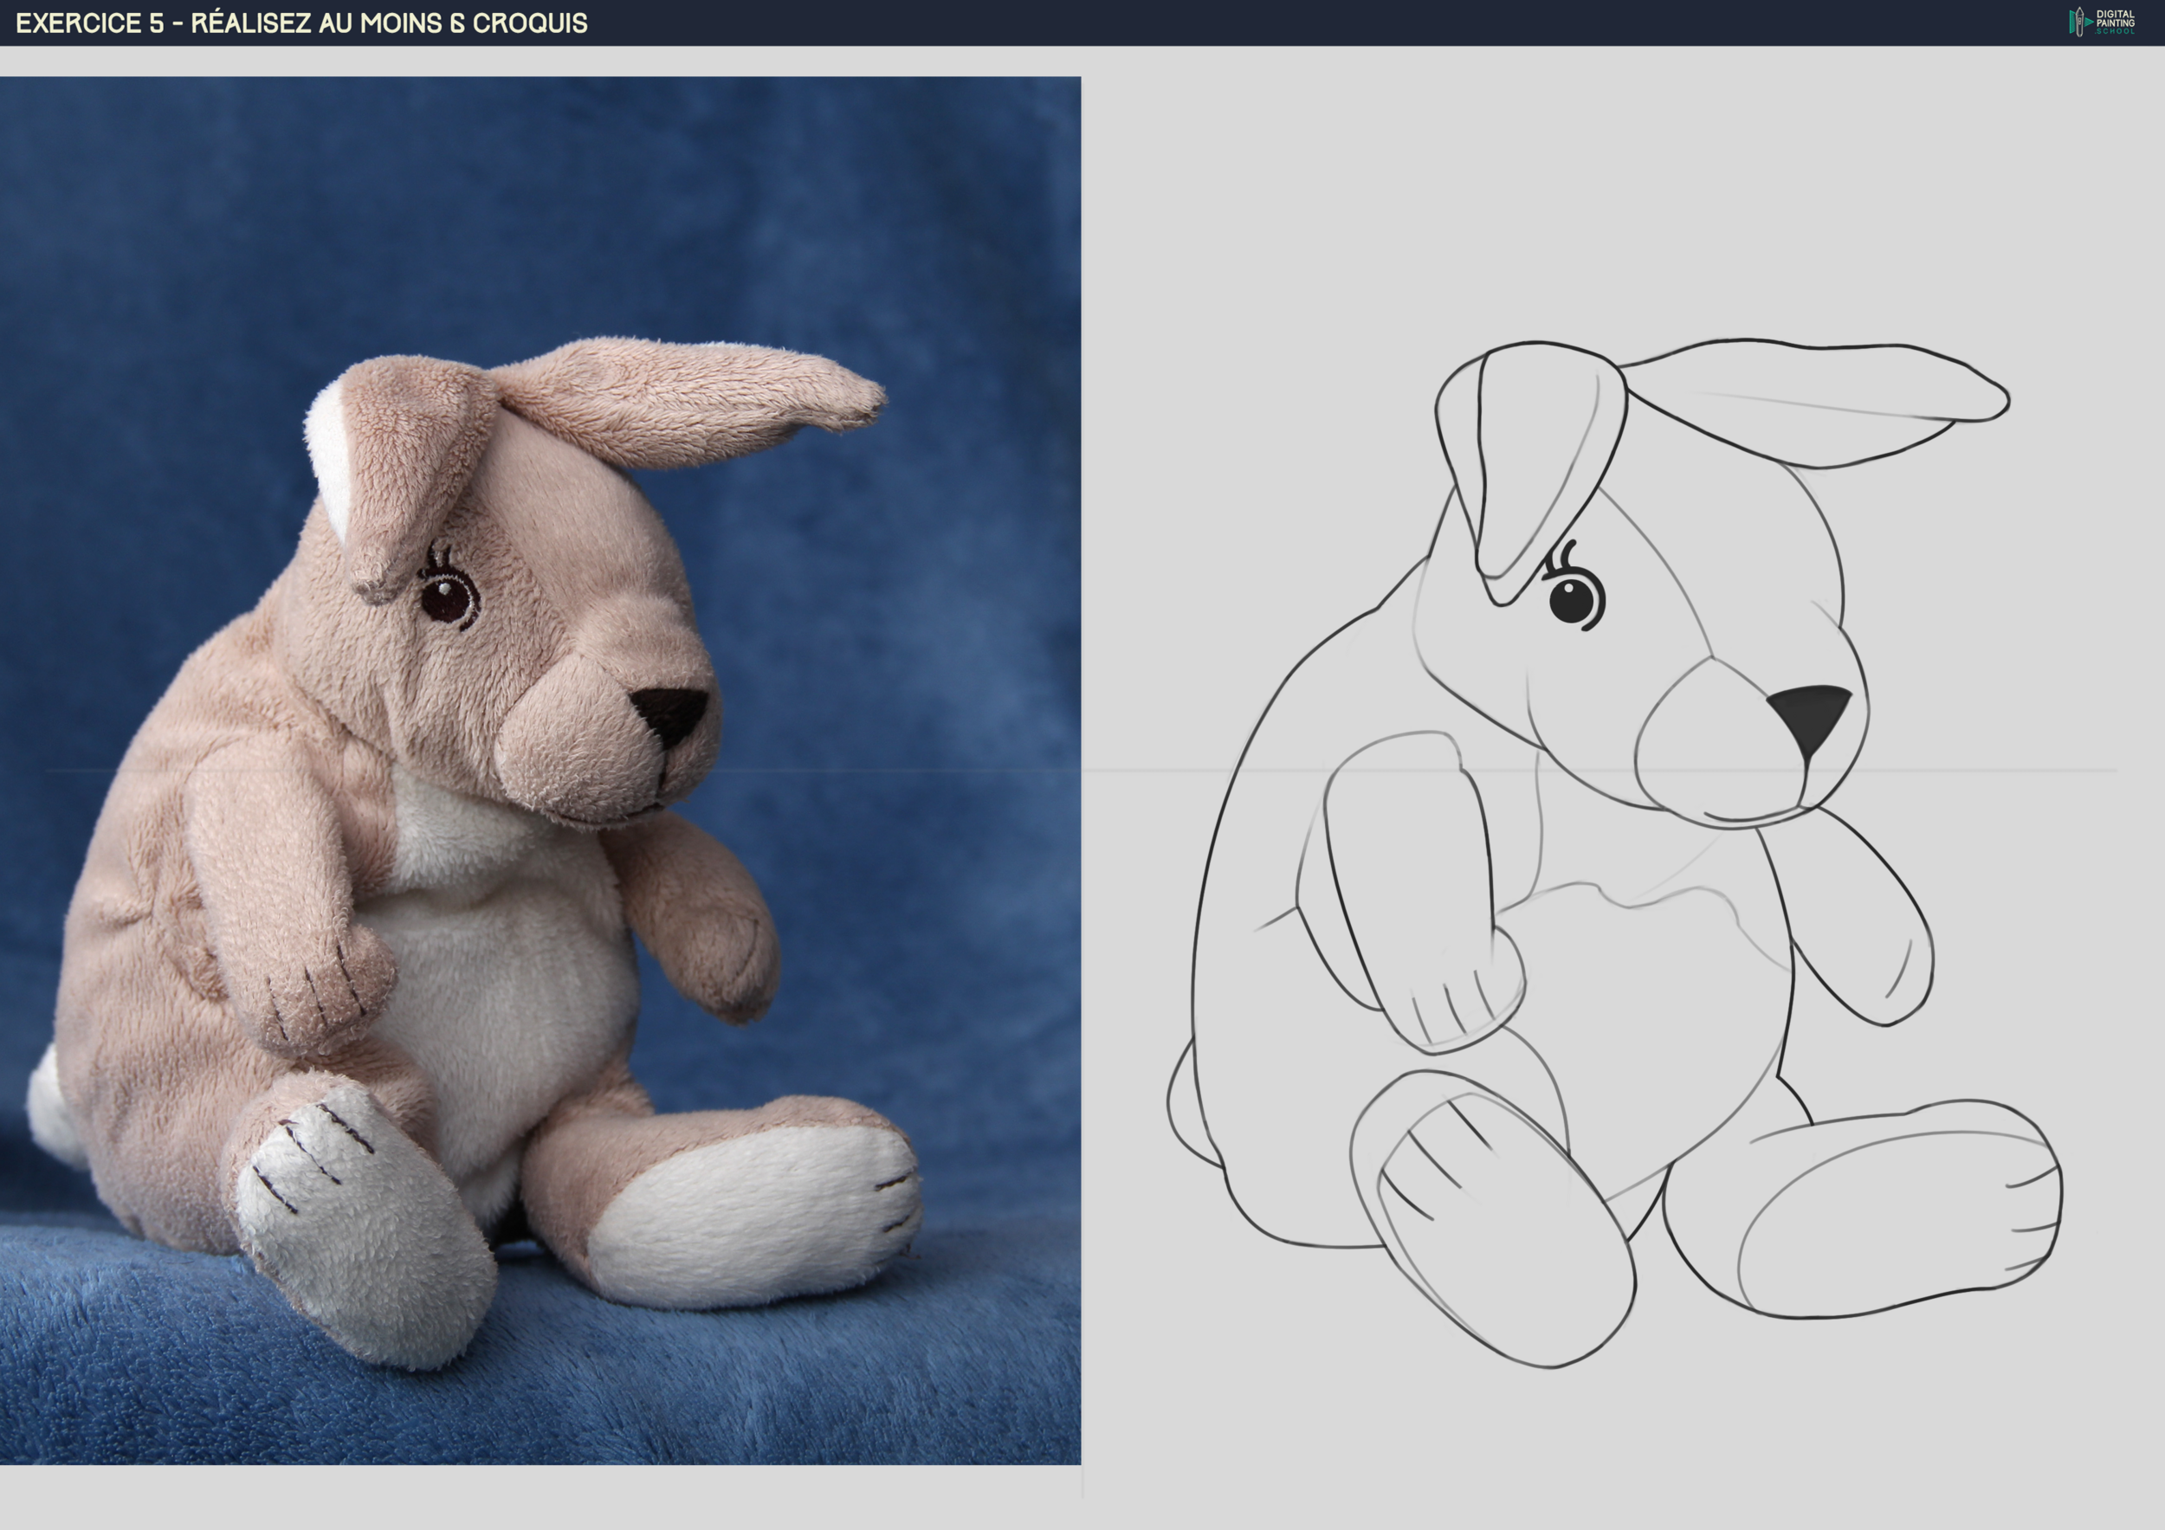The height and width of the screenshot is (1530, 2165).
Task: Click the 'EXERCICE 5' title text
Action: click(x=89, y=23)
